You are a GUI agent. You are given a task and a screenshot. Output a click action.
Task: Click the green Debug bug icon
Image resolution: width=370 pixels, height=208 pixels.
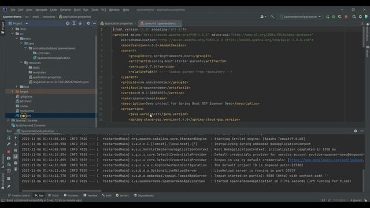334,17
